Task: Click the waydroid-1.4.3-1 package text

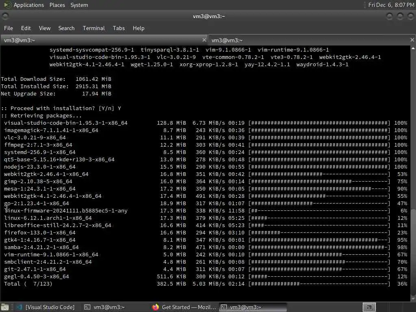Action: (x=322, y=65)
